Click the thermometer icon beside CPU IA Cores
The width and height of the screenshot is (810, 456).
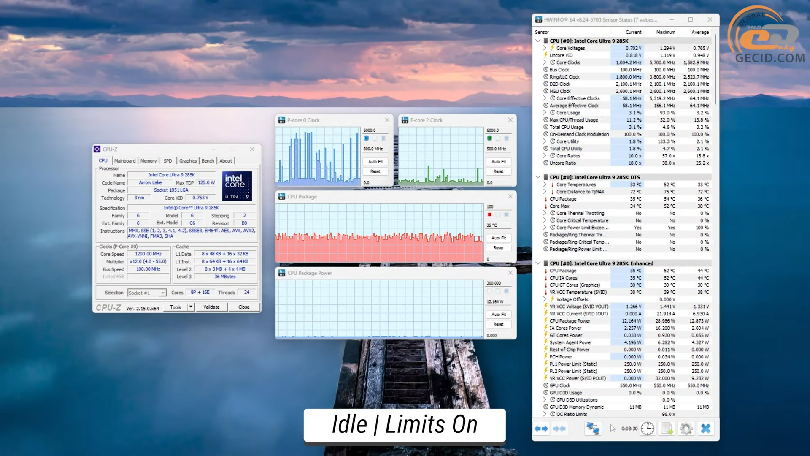(546, 278)
